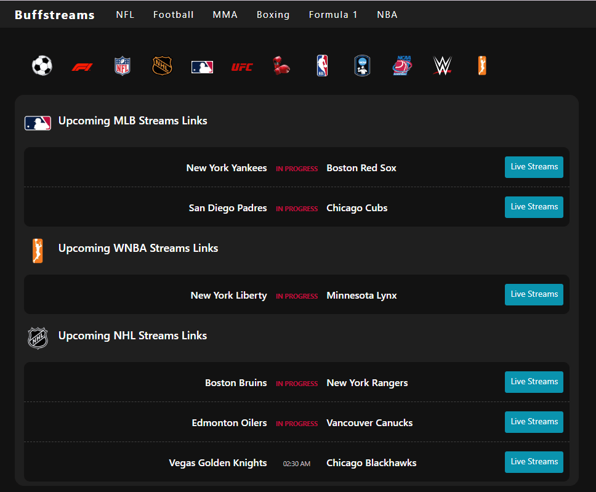The image size is (596, 492).
Task: Select the Formula 1 logo icon
Action: pos(82,67)
